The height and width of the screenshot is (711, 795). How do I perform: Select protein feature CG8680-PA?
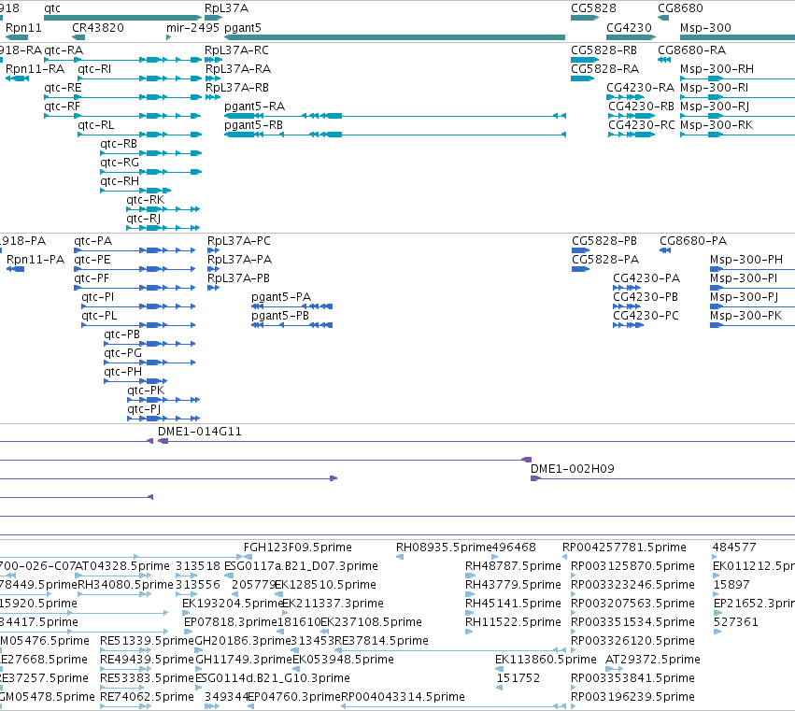(665, 250)
